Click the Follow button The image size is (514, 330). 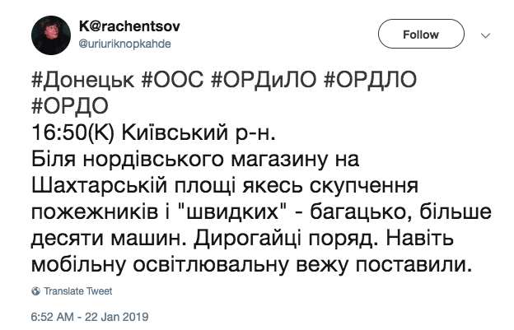tap(421, 34)
